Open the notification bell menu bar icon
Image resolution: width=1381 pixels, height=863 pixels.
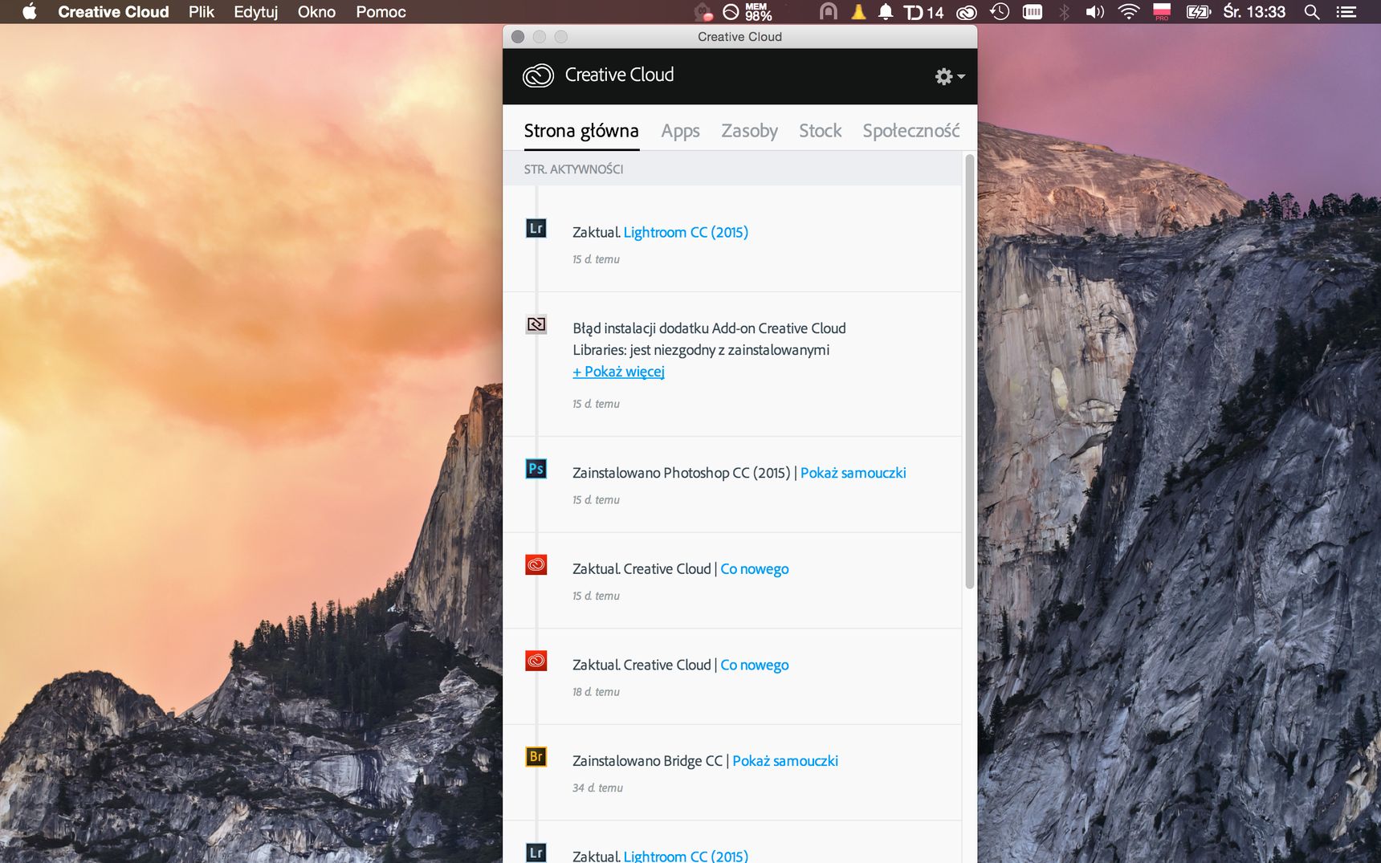point(886,12)
